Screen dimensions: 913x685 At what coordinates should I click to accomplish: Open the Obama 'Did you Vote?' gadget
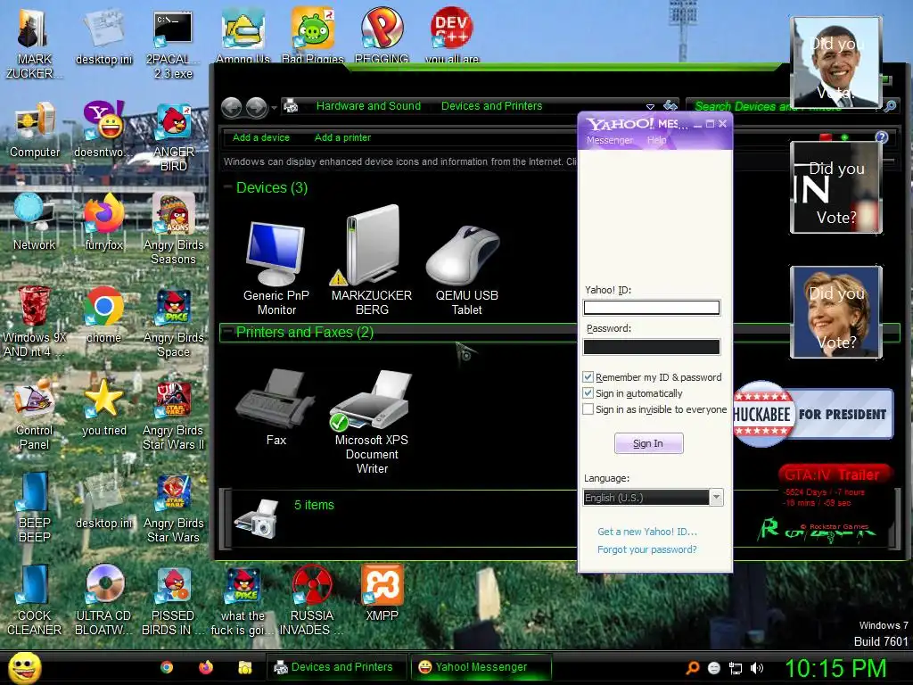tap(835, 62)
